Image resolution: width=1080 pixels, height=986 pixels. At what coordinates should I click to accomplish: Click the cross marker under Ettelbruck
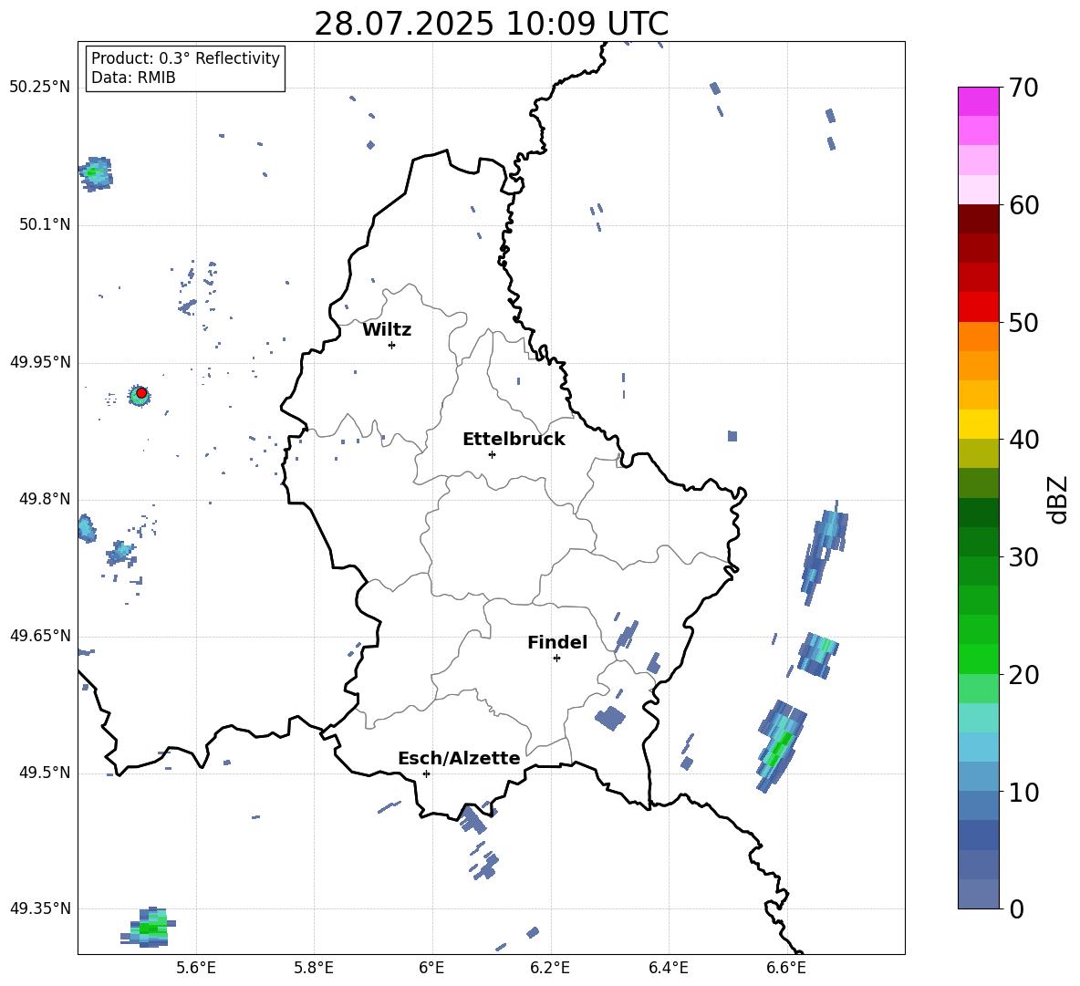(x=492, y=454)
